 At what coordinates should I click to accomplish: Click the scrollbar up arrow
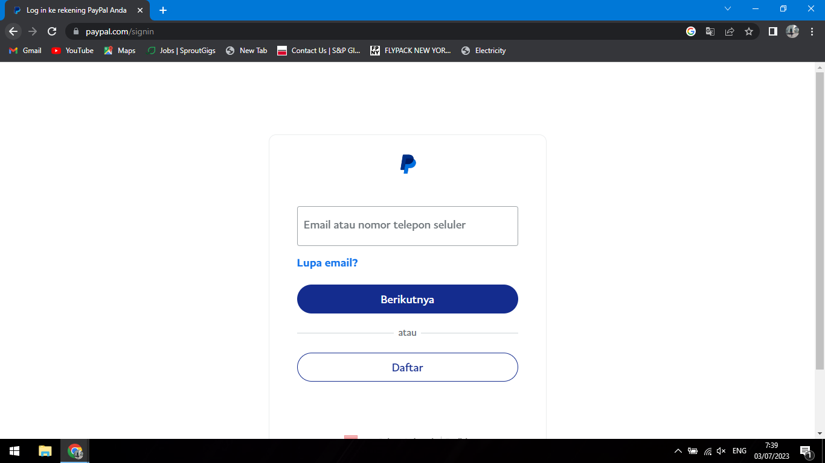point(820,66)
